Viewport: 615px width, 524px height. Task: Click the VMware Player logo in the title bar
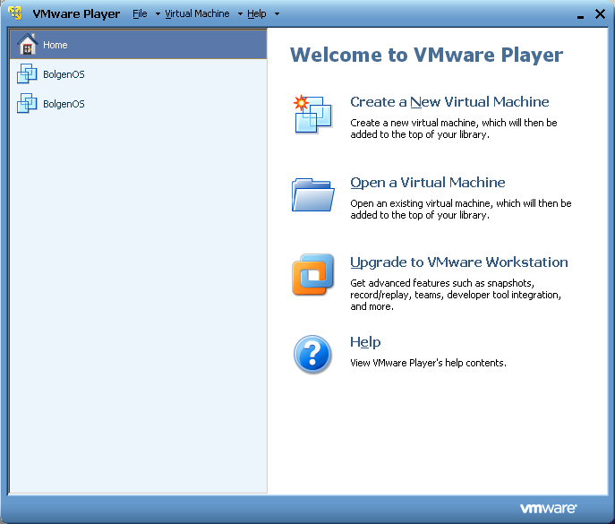tap(15, 13)
